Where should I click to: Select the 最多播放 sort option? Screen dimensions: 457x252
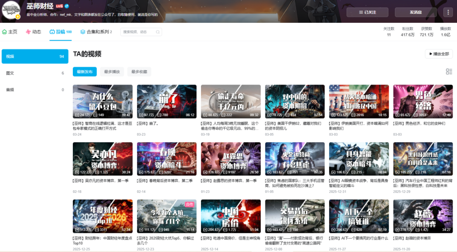[112, 72]
